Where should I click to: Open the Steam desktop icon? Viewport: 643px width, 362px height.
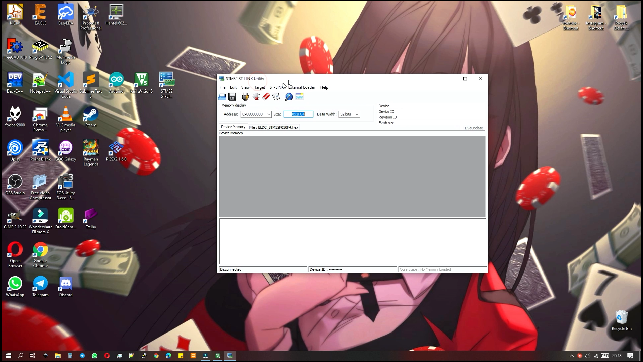[91, 117]
